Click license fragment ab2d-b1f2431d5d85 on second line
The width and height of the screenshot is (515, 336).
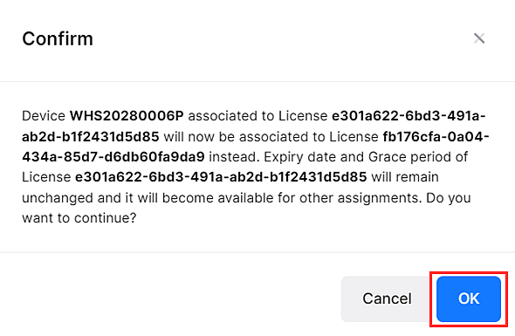point(91,137)
